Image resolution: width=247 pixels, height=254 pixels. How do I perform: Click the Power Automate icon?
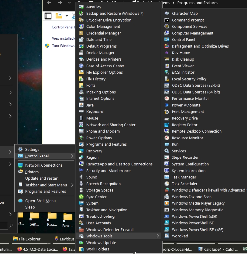point(167,105)
